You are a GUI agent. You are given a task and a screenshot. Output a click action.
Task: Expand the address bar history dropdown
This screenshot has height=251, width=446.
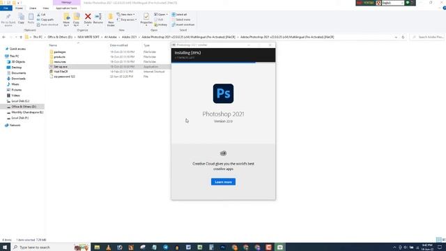(396, 37)
